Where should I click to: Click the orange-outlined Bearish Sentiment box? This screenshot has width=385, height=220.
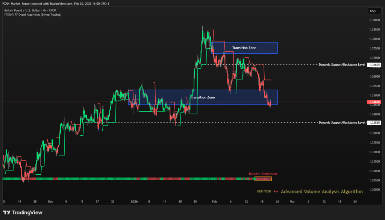pyautogui.click(x=263, y=179)
